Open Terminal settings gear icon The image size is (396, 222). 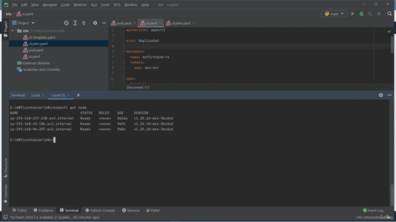(x=381, y=95)
